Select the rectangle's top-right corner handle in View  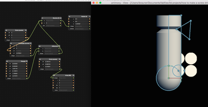(181, 15)
